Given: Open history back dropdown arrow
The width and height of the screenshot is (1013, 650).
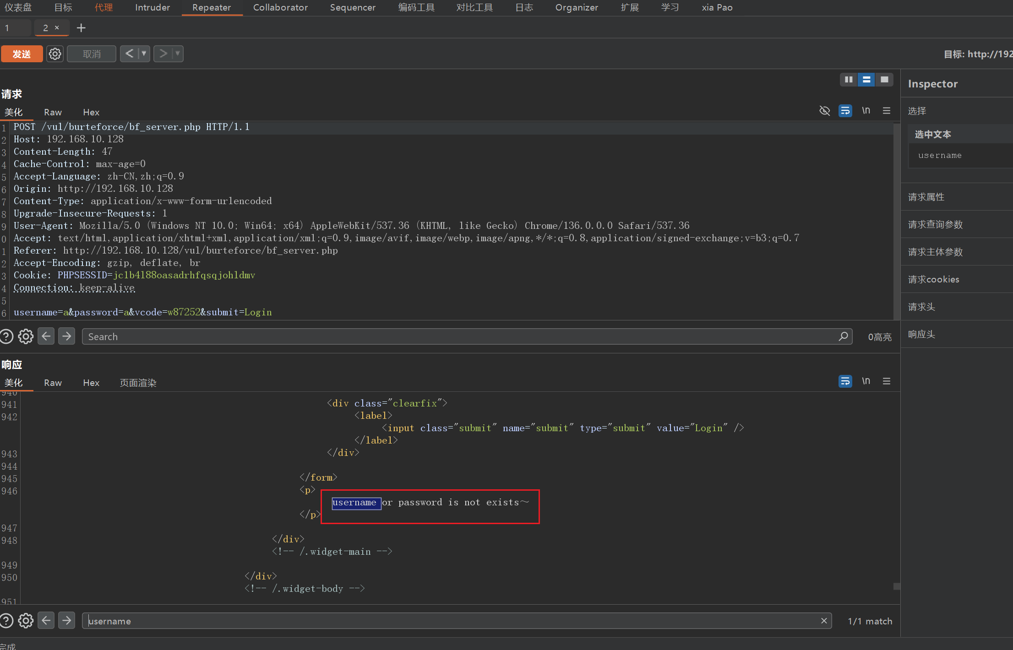Looking at the screenshot, I should (x=144, y=54).
